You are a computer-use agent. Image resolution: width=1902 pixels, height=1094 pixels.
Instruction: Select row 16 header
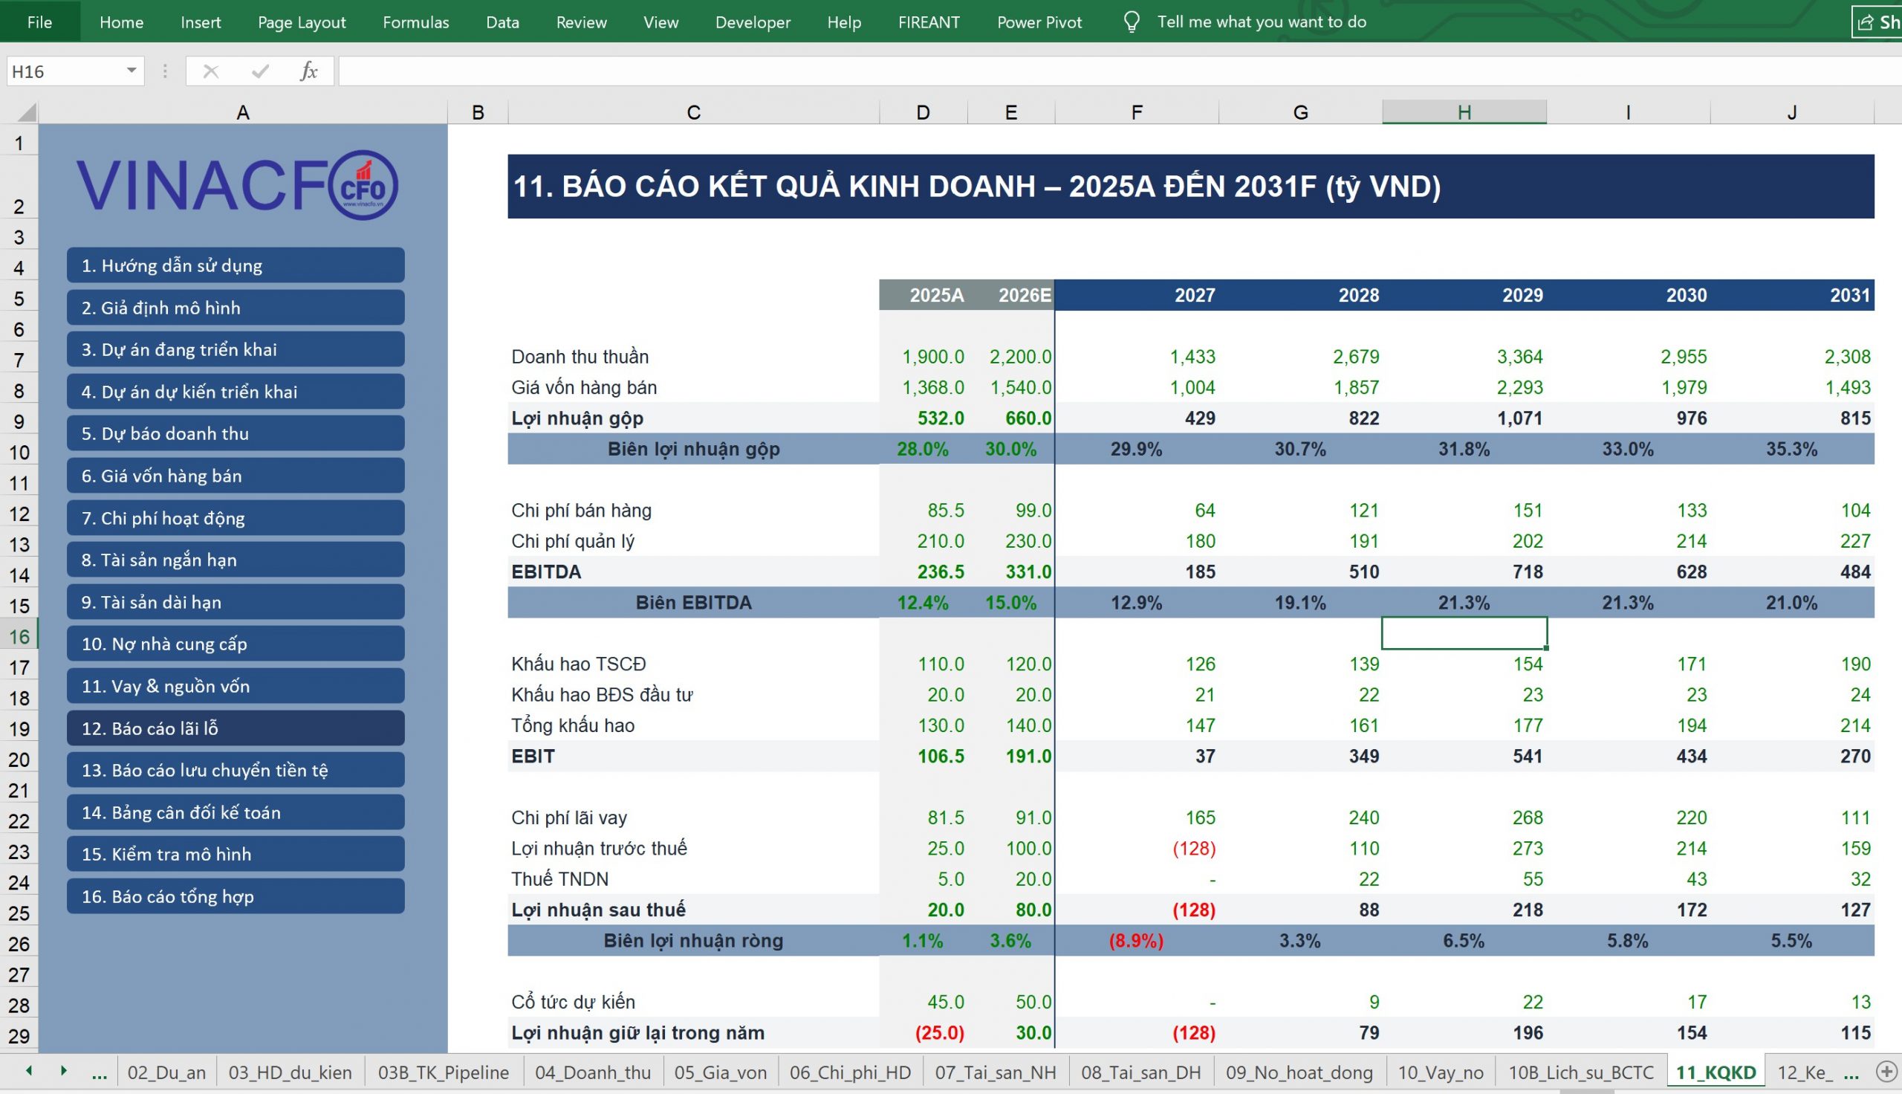[x=19, y=636]
